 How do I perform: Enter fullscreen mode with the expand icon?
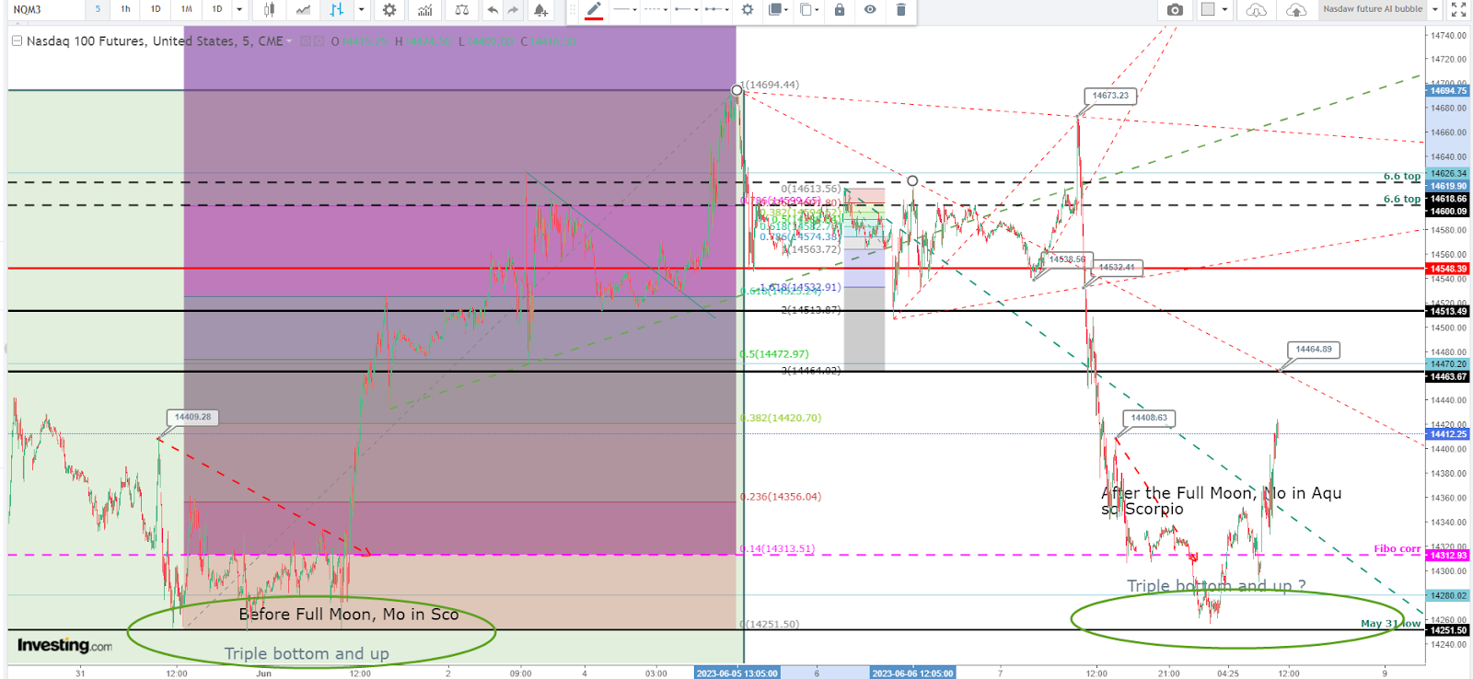pyautogui.click(x=1458, y=9)
